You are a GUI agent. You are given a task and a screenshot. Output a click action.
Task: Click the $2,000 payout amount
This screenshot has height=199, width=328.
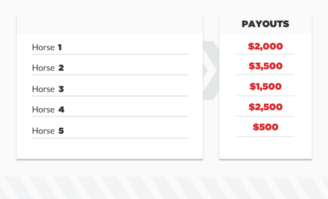pos(265,46)
